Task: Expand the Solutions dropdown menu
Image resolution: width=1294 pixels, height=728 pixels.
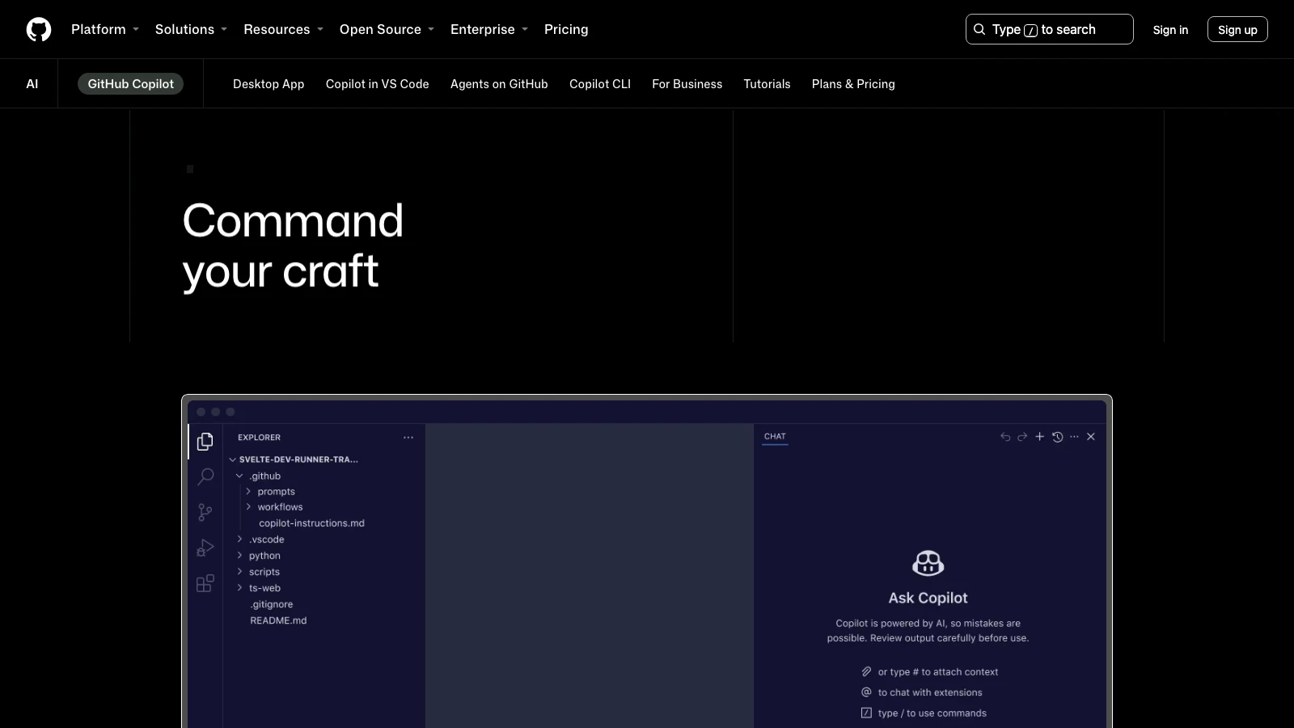Action: [x=191, y=29]
